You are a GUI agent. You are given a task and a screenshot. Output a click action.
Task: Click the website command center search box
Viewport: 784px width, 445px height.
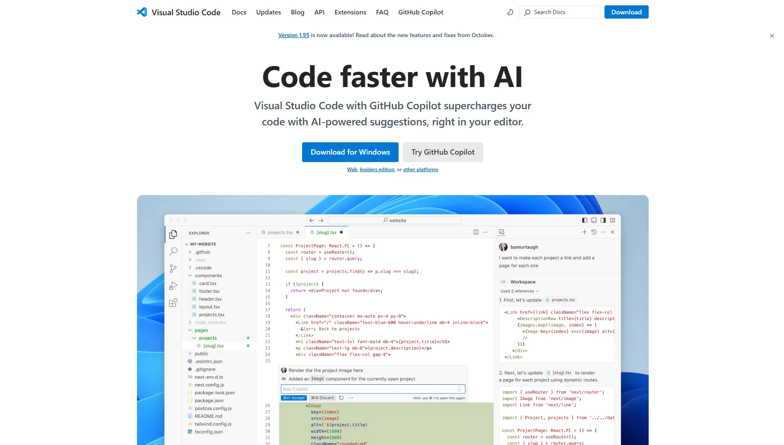pos(394,220)
